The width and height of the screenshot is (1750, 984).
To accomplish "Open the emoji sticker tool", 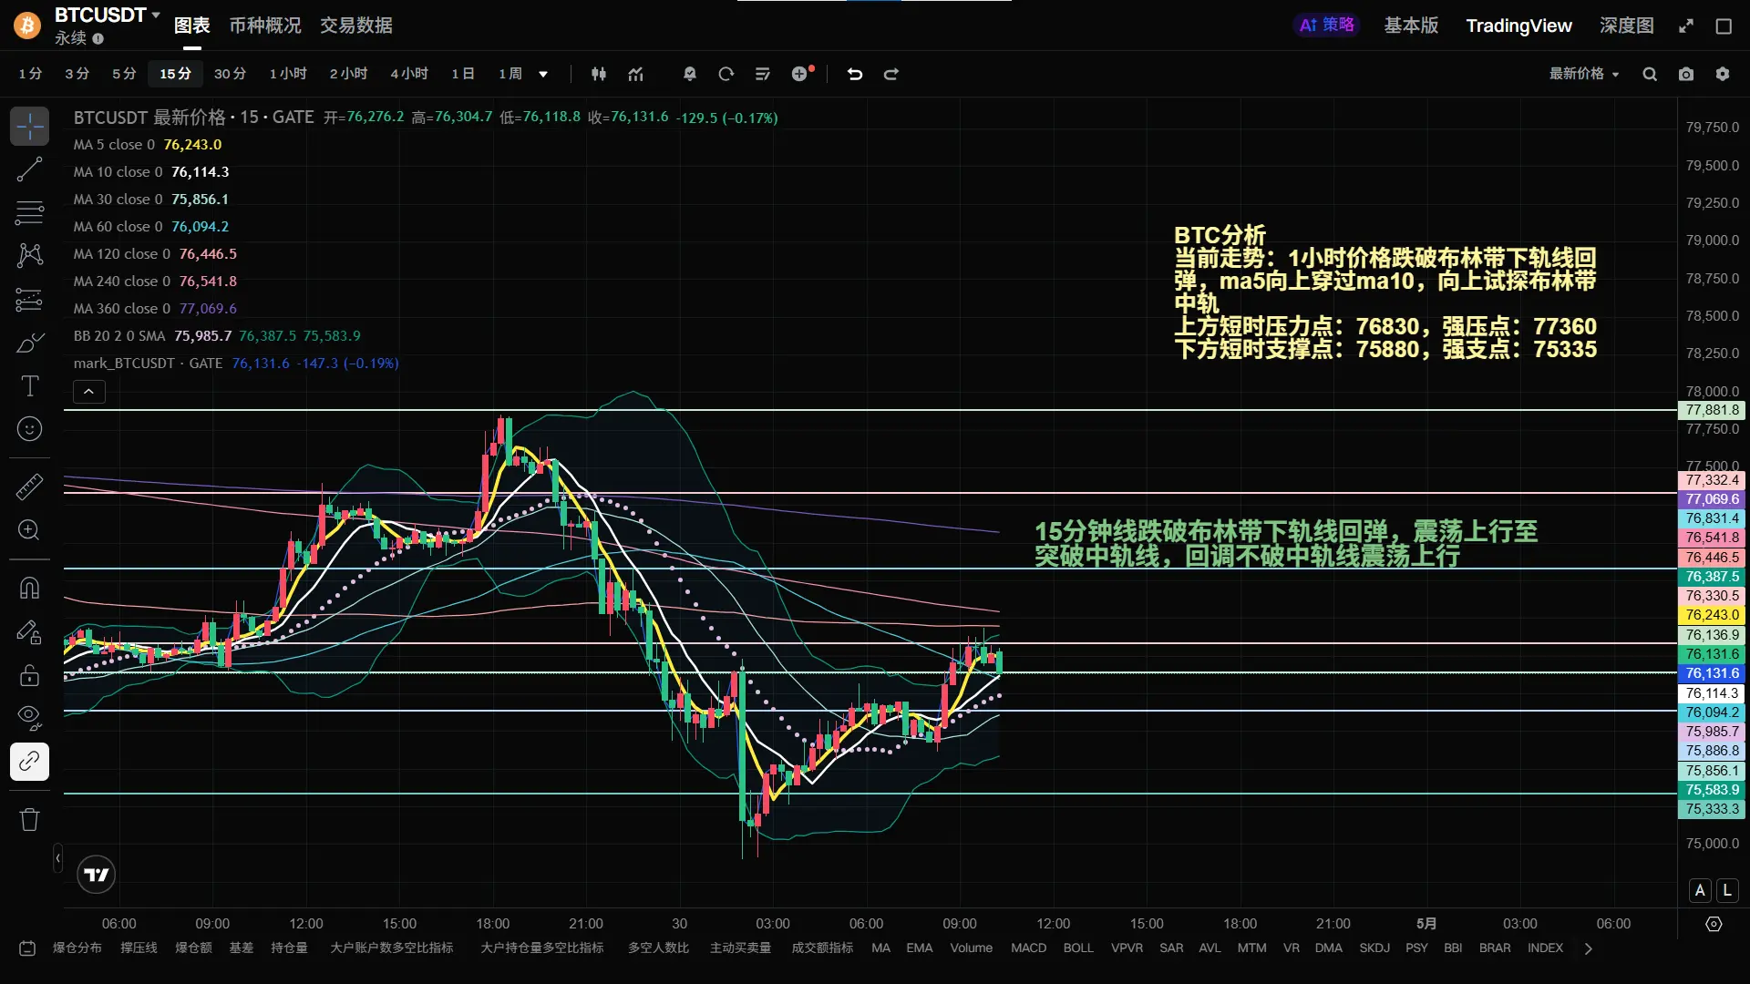I will point(29,429).
